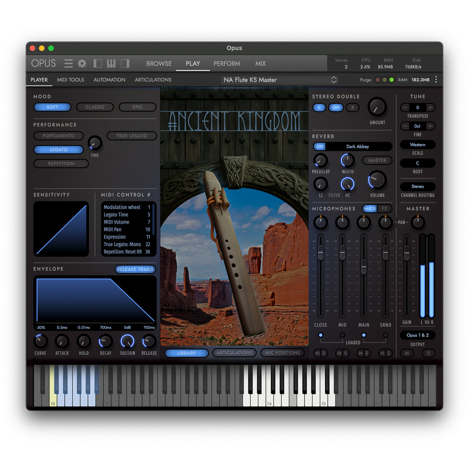Mute the Master output with the M button
Viewport: 469px width, 469px height.
click(x=407, y=353)
